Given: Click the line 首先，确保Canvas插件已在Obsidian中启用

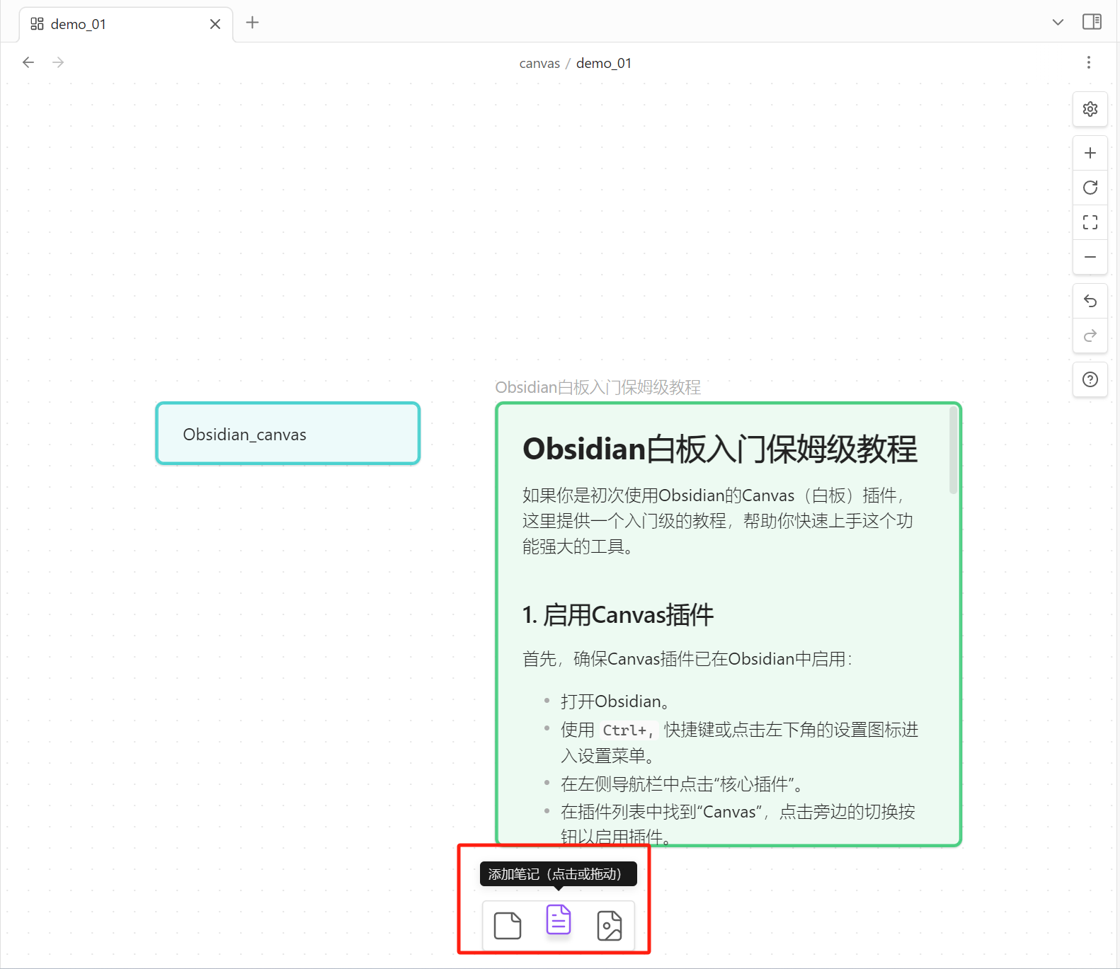Looking at the screenshot, I should [x=687, y=659].
